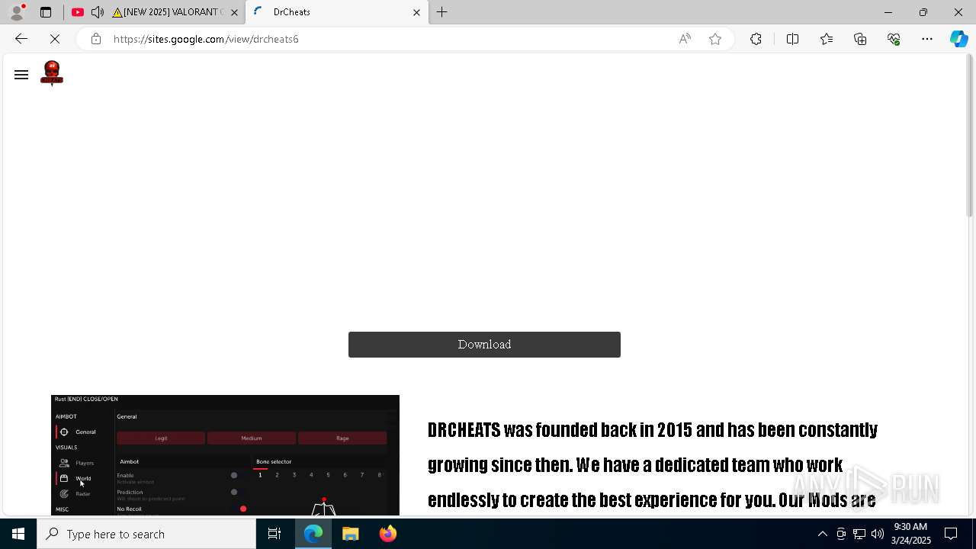The height and width of the screenshot is (549, 976).
Task: Go back with browser back arrow
Action: point(21,39)
